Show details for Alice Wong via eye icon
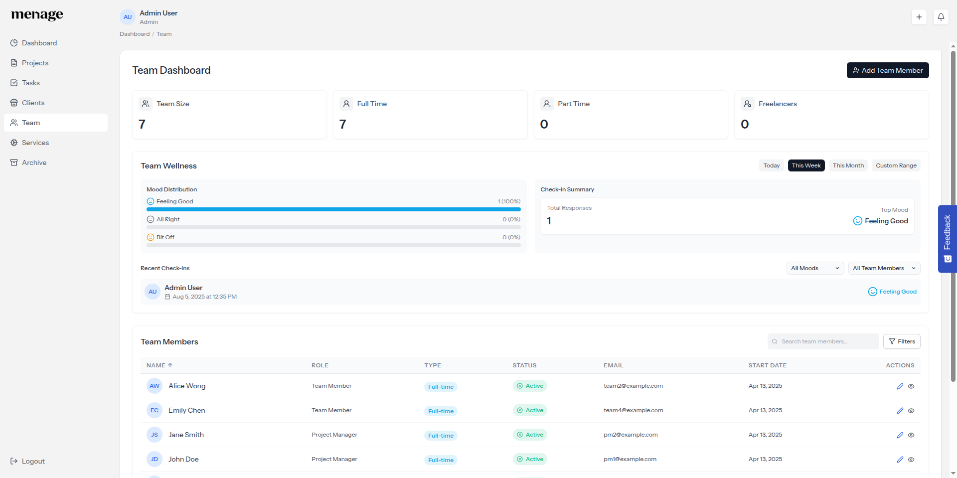Image resolution: width=957 pixels, height=478 pixels. click(x=912, y=386)
